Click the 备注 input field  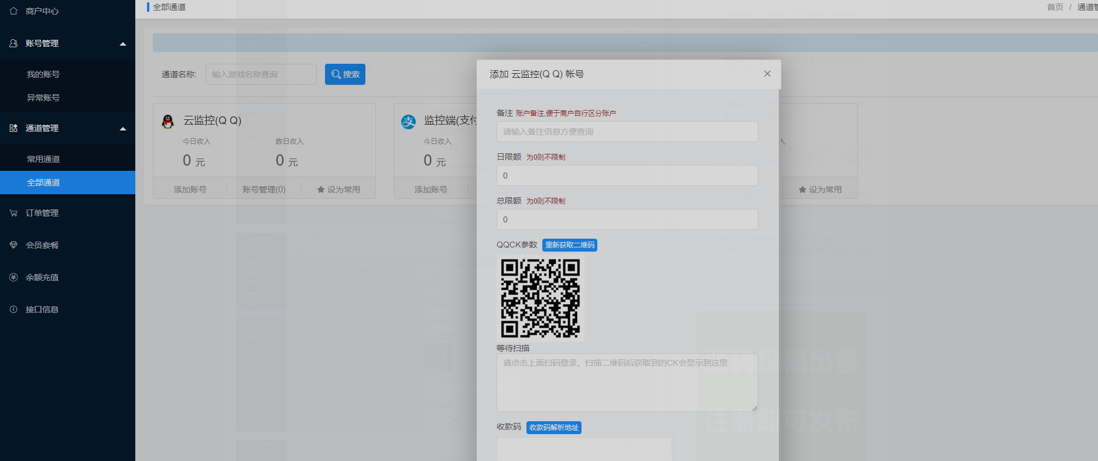(627, 132)
